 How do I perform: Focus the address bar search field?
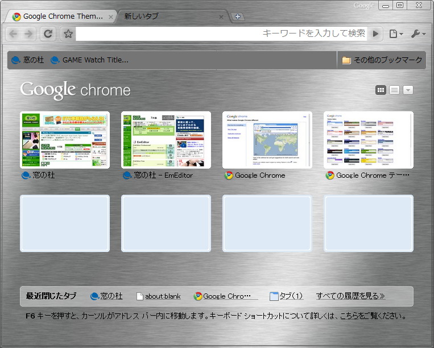tap(221, 33)
